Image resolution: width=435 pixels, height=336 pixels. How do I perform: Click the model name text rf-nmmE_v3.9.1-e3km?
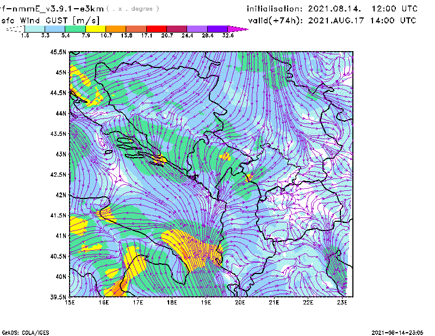(52, 9)
